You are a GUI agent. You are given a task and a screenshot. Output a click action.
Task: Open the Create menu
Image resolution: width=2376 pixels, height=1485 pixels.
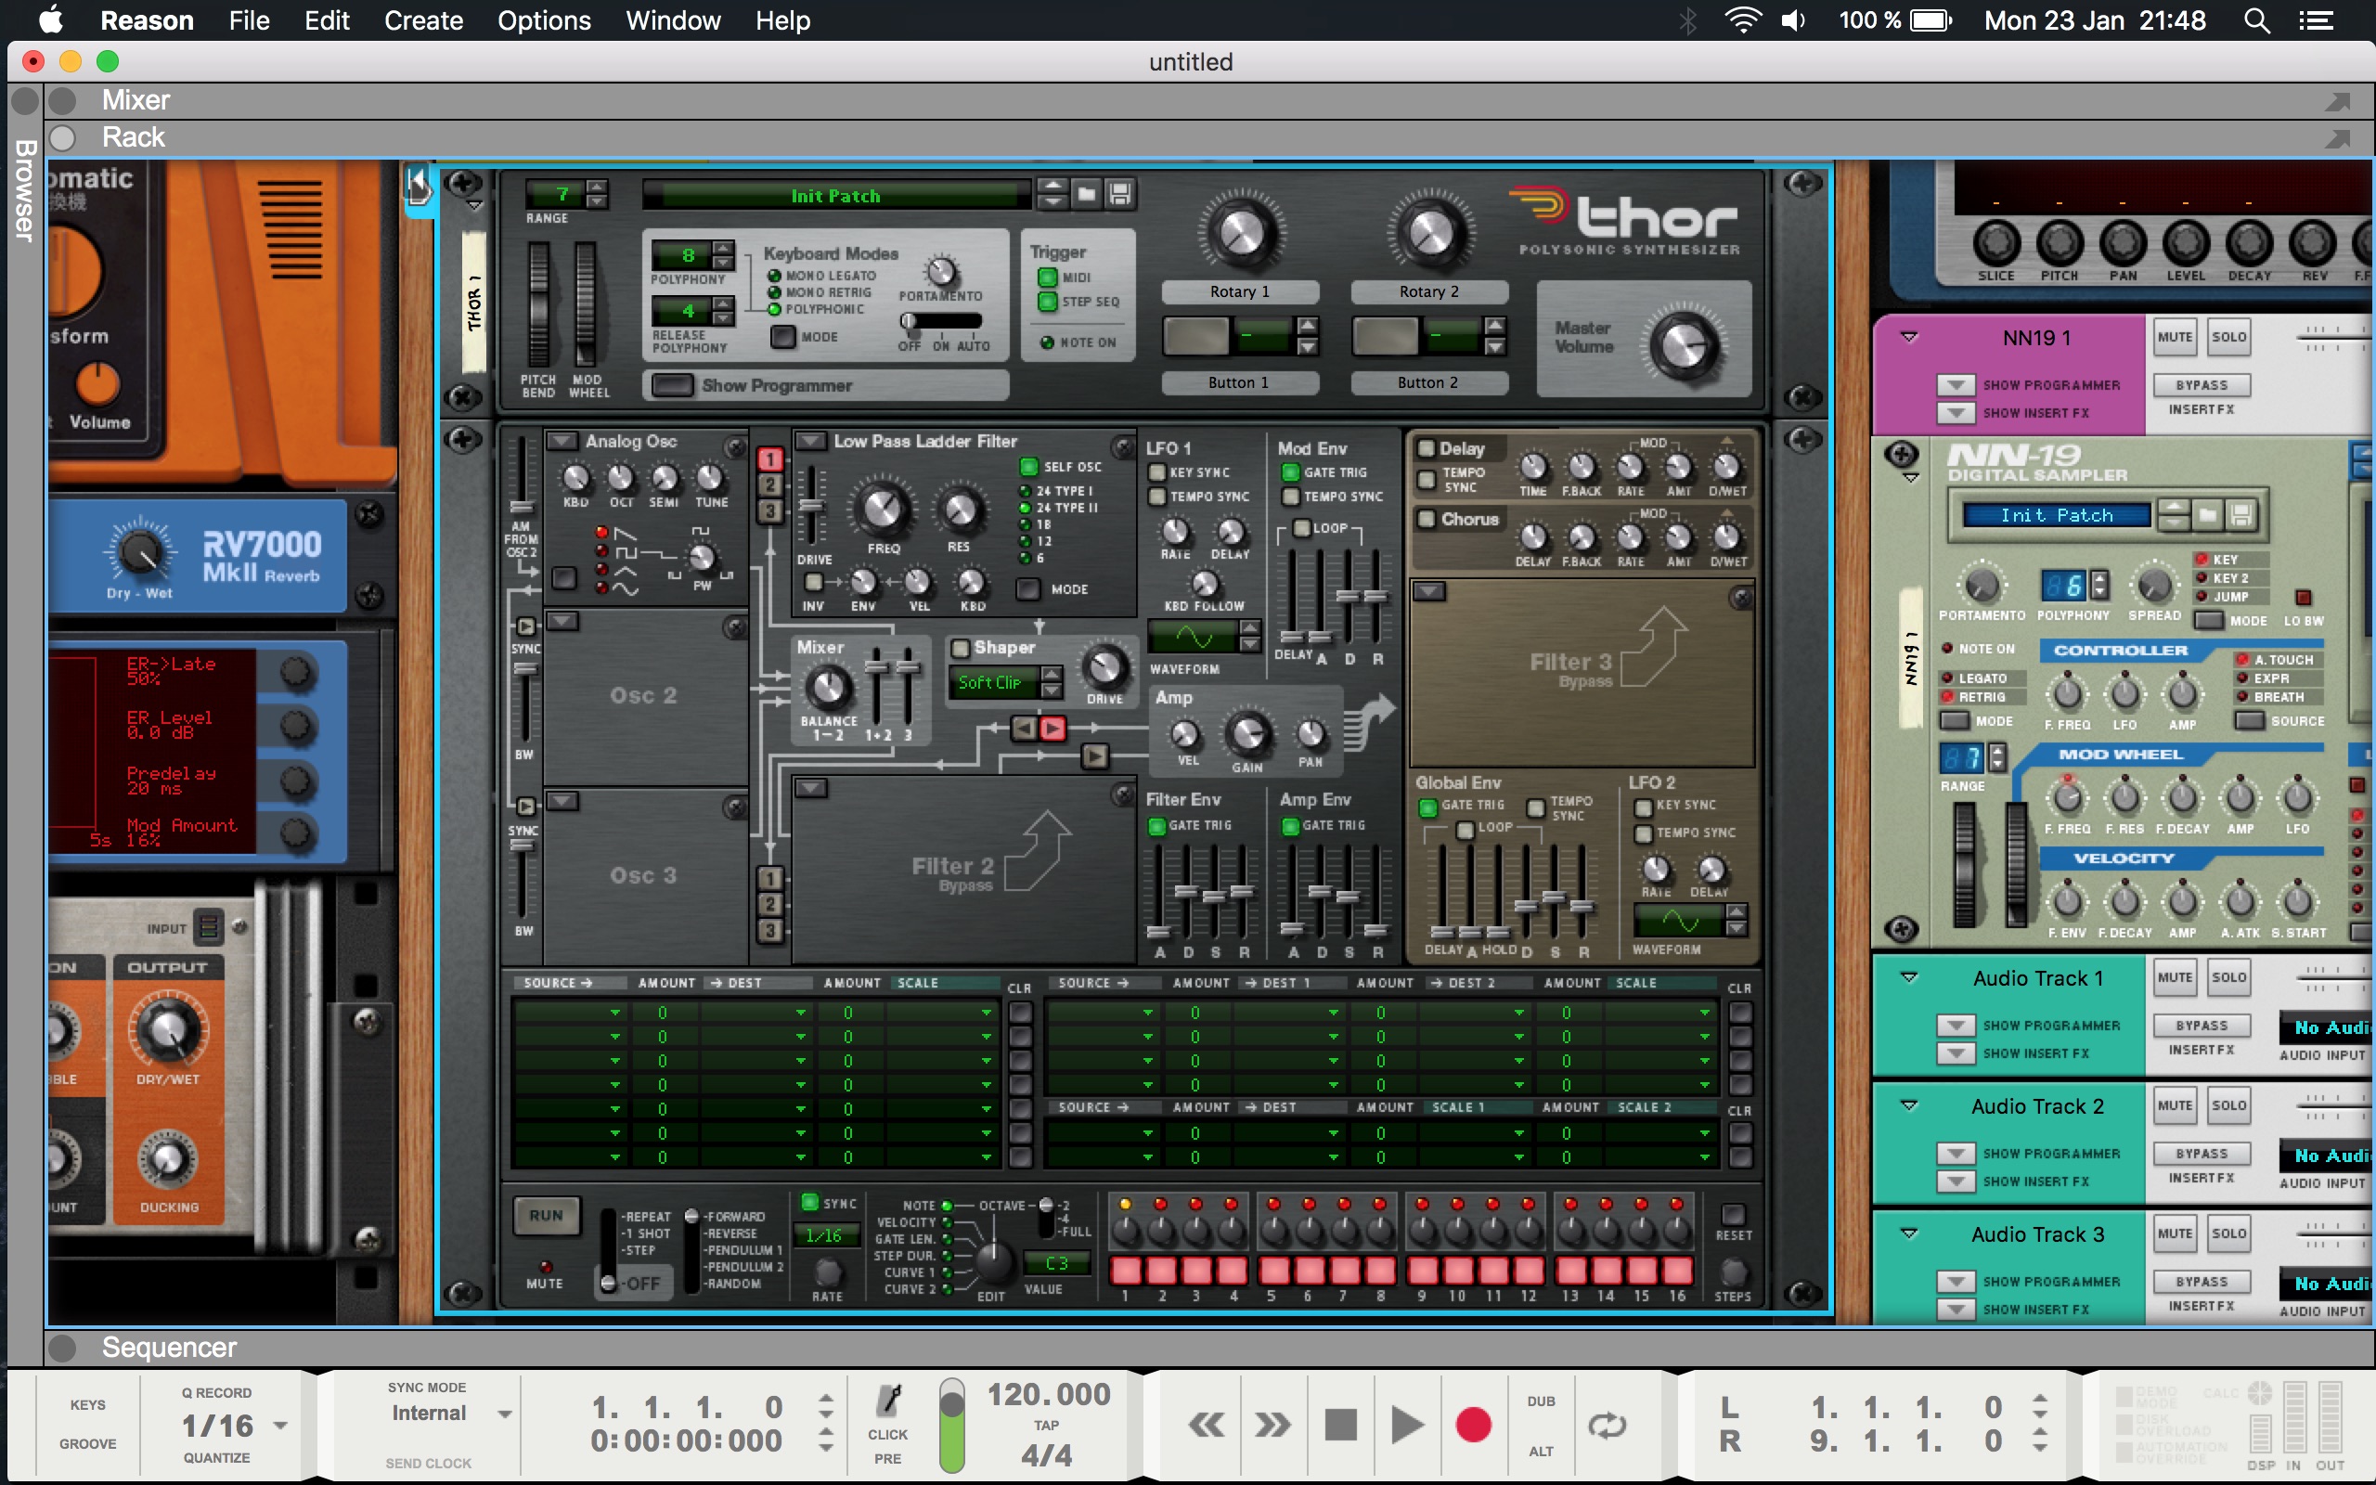423,20
